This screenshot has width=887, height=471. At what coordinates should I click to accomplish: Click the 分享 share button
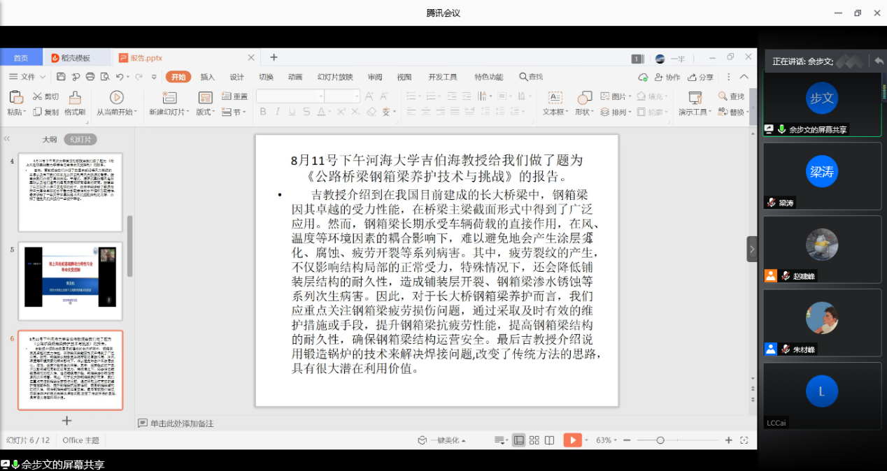pyautogui.click(x=701, y=77)
